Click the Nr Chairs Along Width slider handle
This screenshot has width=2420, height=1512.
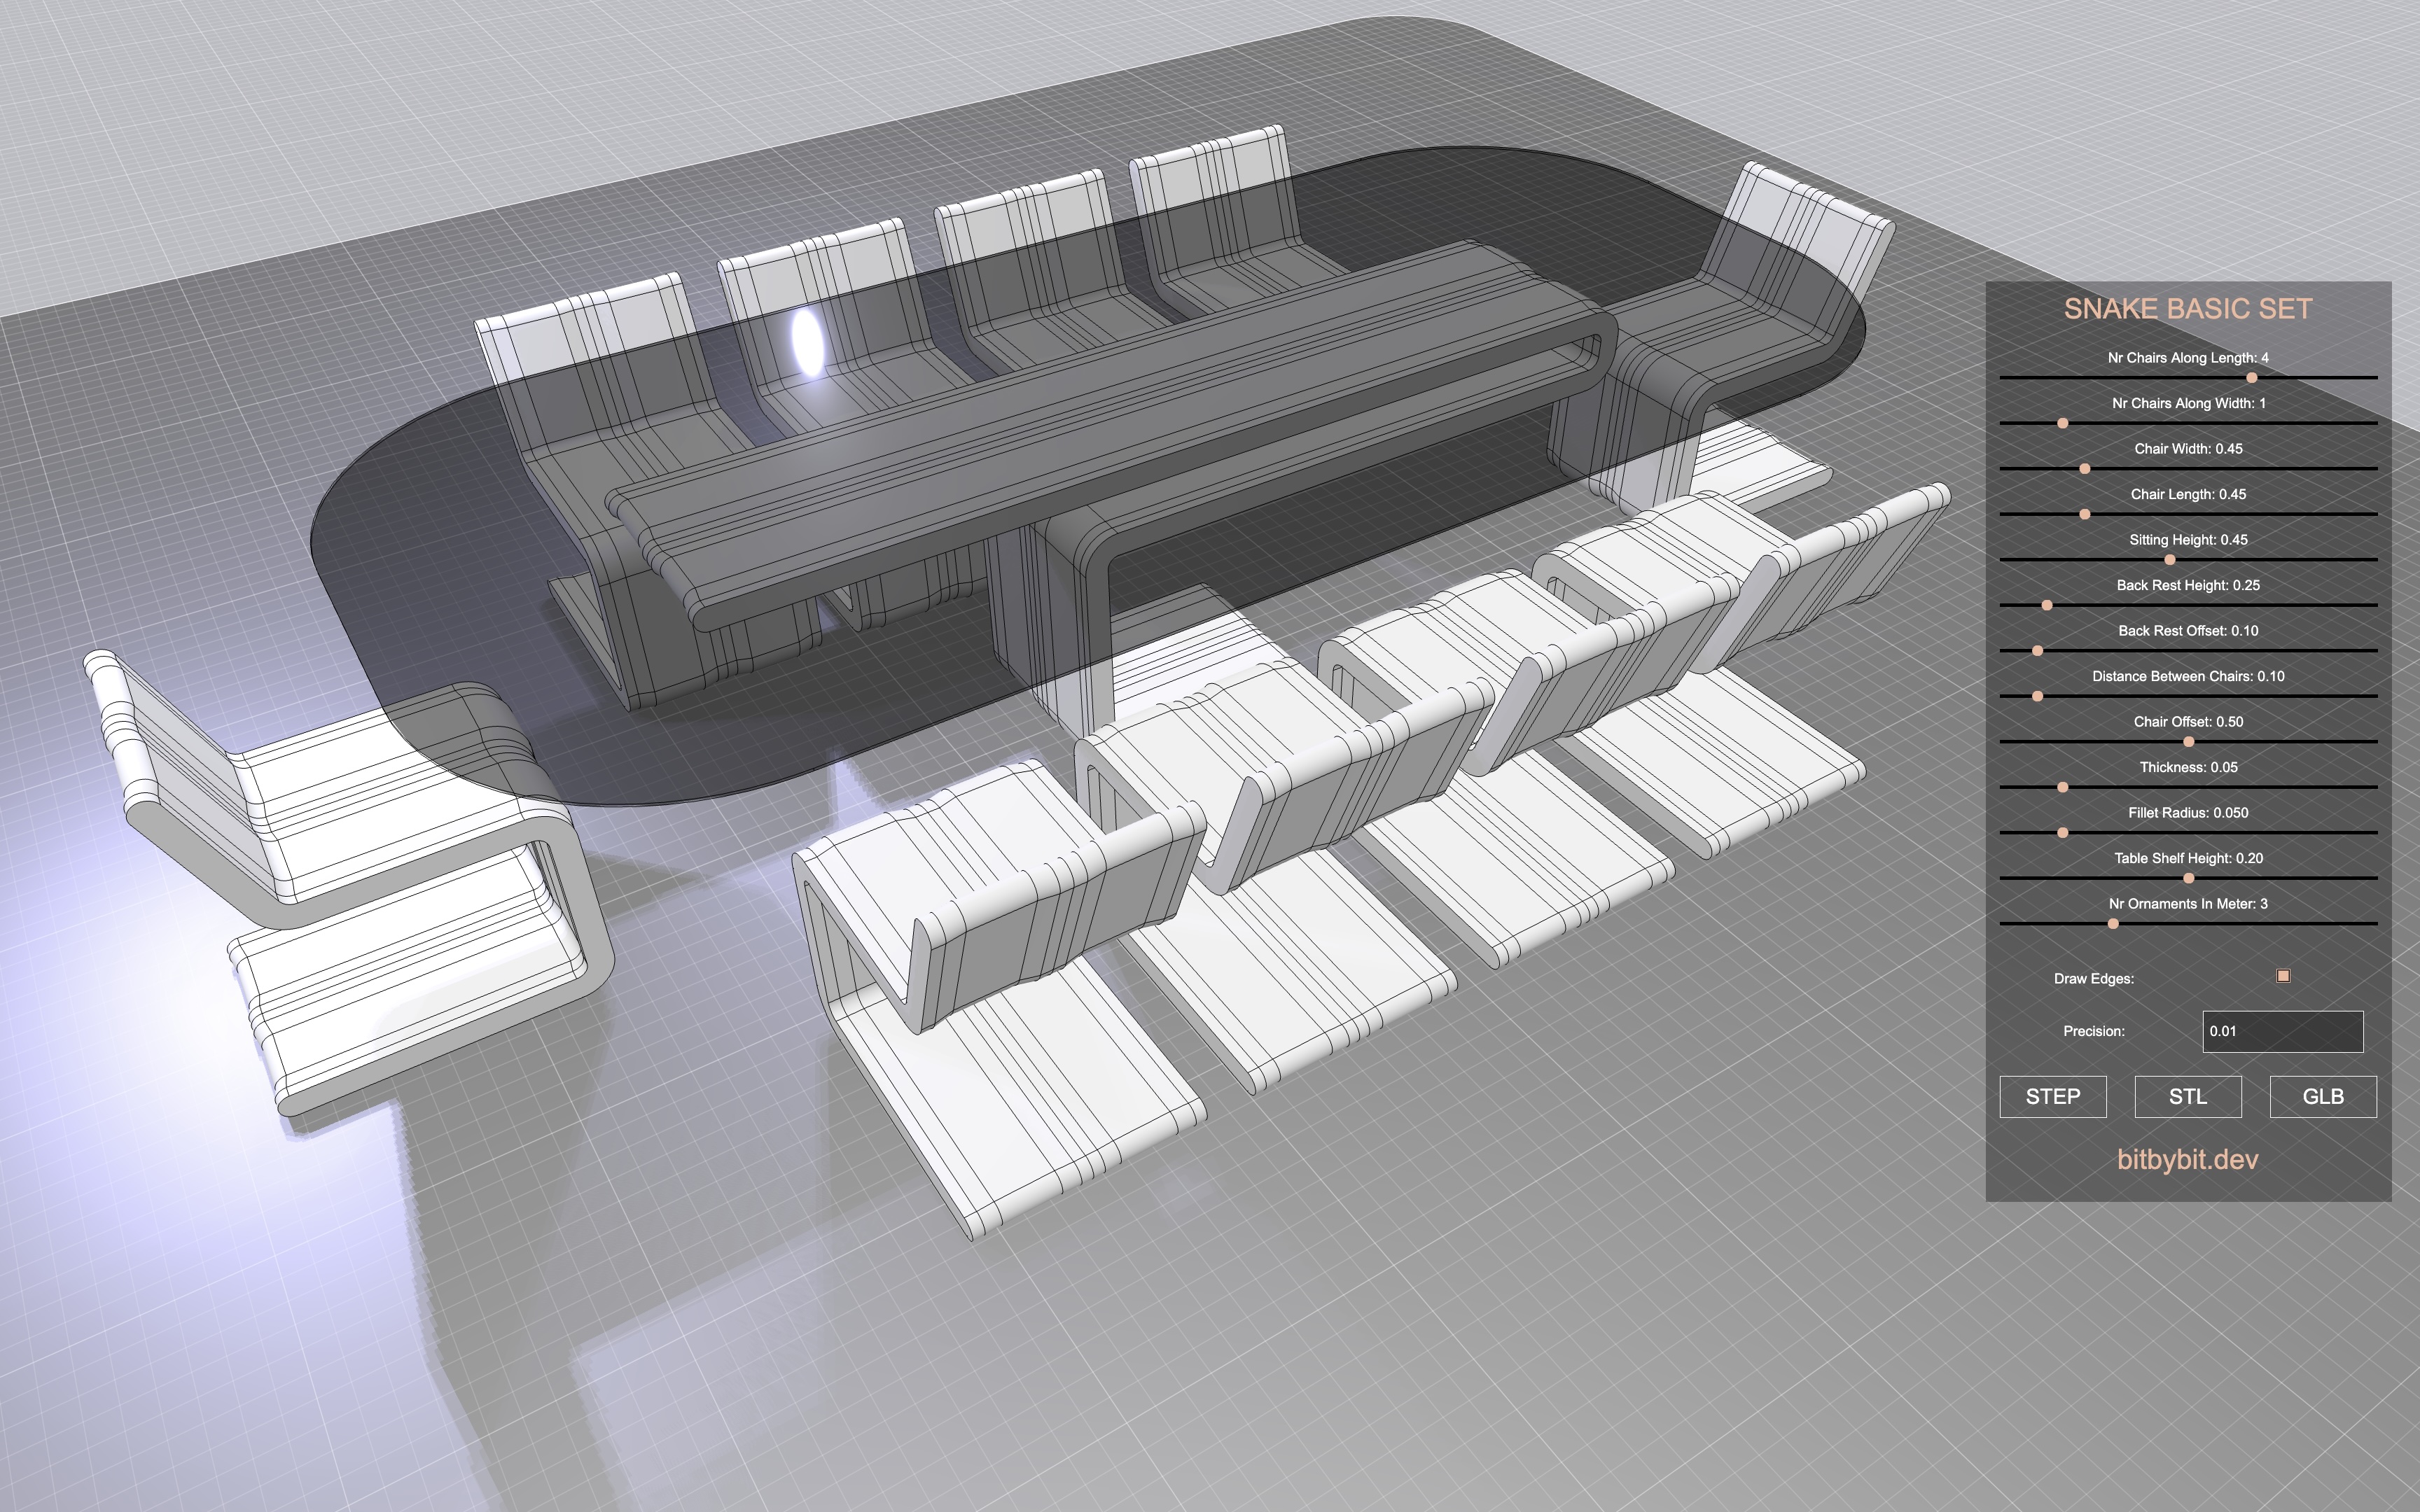point(2062,423)
